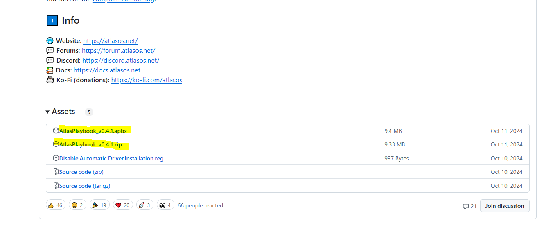Click the assets count badge showing 5
Viewport: 553px width, 245px height.
(x=89, y=112)
